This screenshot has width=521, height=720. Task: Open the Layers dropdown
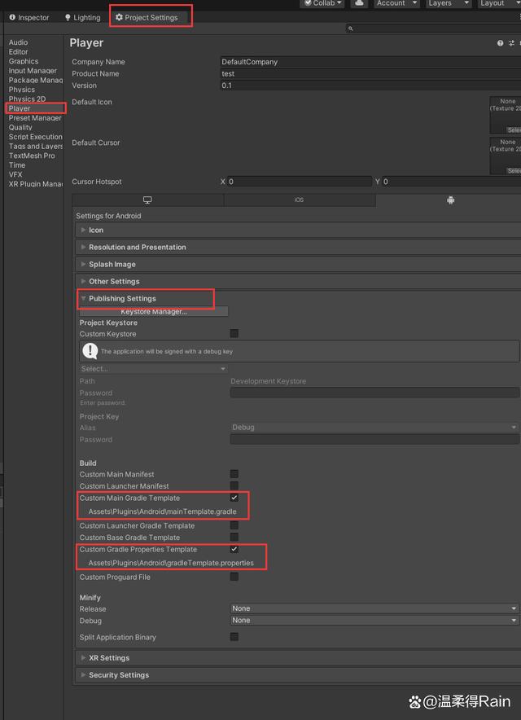point(449,3)
